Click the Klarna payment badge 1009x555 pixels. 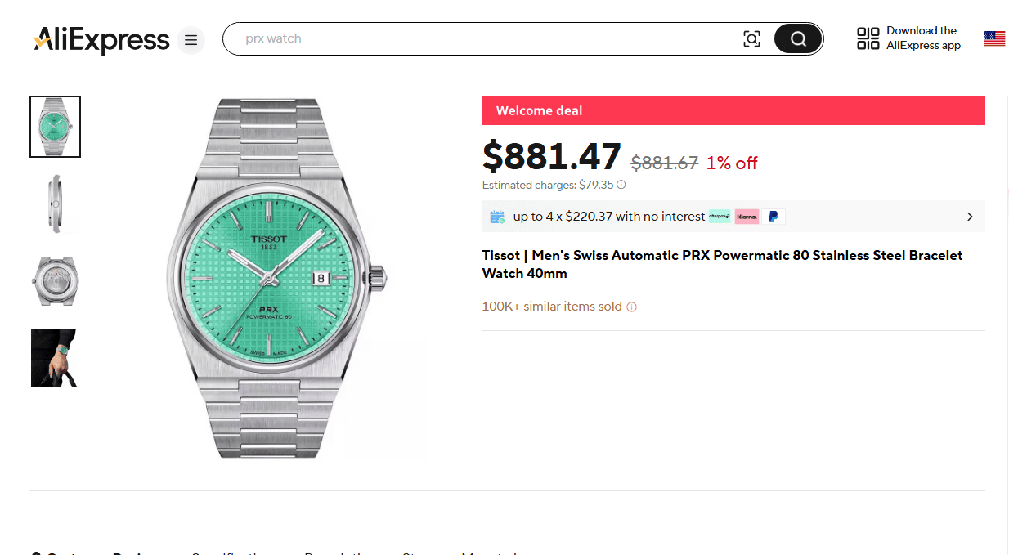click(x=747, y=217)
